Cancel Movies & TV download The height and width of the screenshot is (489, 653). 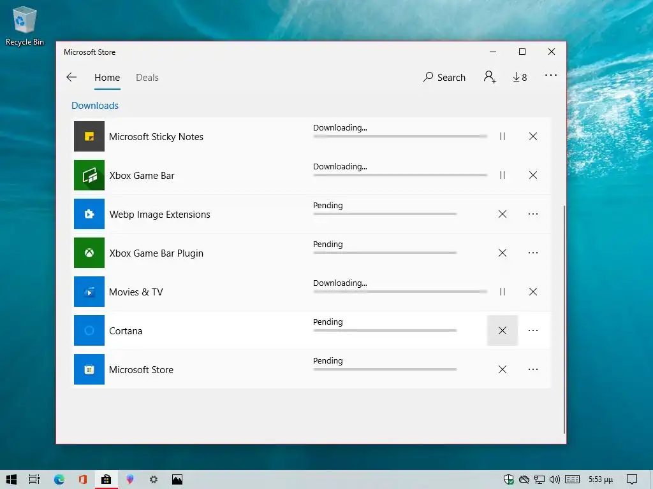point(532,292)
